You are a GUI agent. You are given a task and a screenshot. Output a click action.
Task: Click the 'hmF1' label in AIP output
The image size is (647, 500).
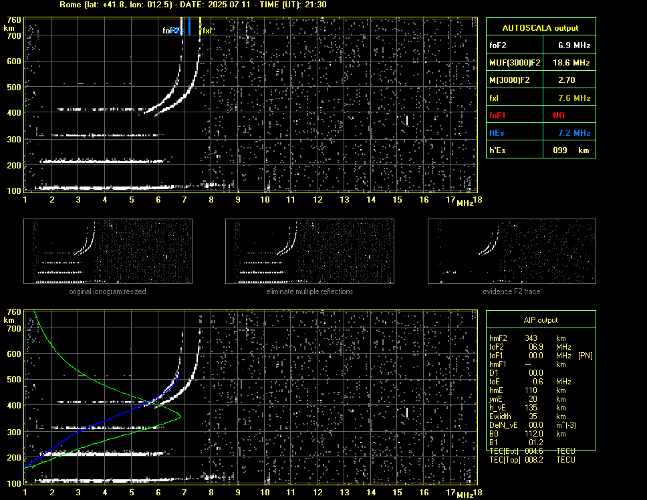(x=498, y=364)
